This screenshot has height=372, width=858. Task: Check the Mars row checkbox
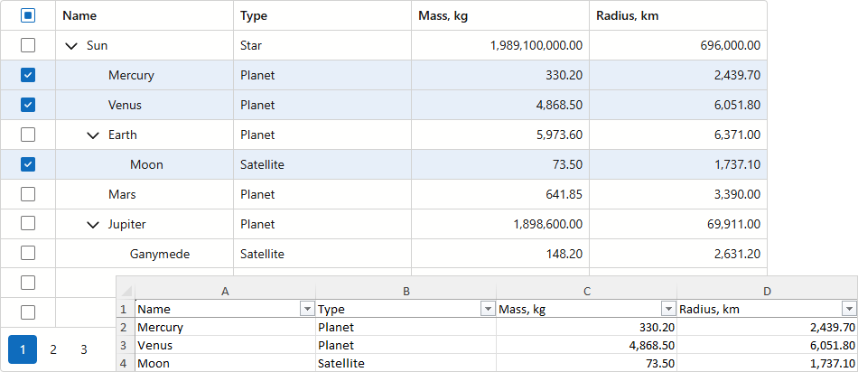pyautogui.click(x=28, y=194)
